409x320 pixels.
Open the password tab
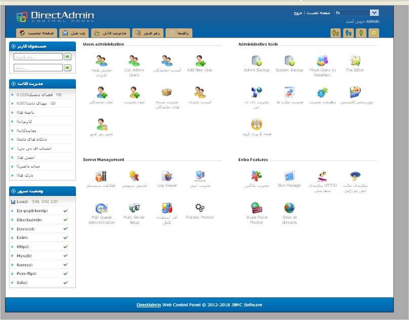click(x=148, y=33)
